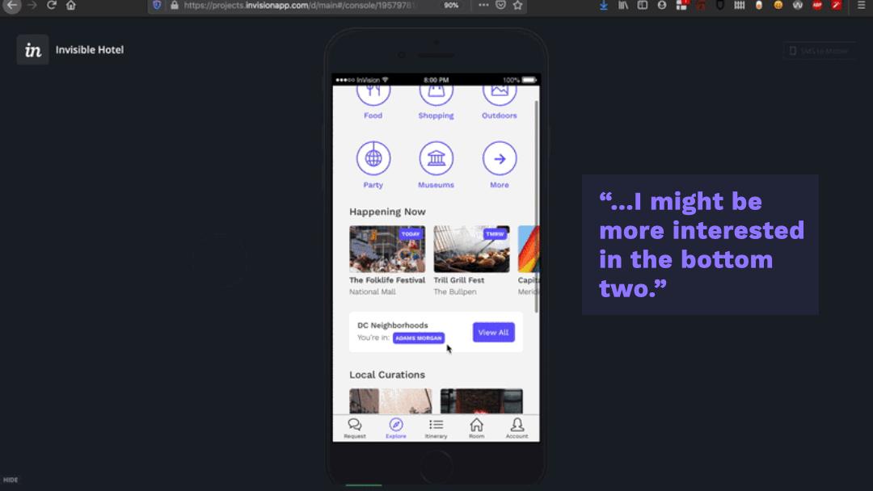Click View All neighborhoods button
The image size is (873, 491).
[493, 333]
